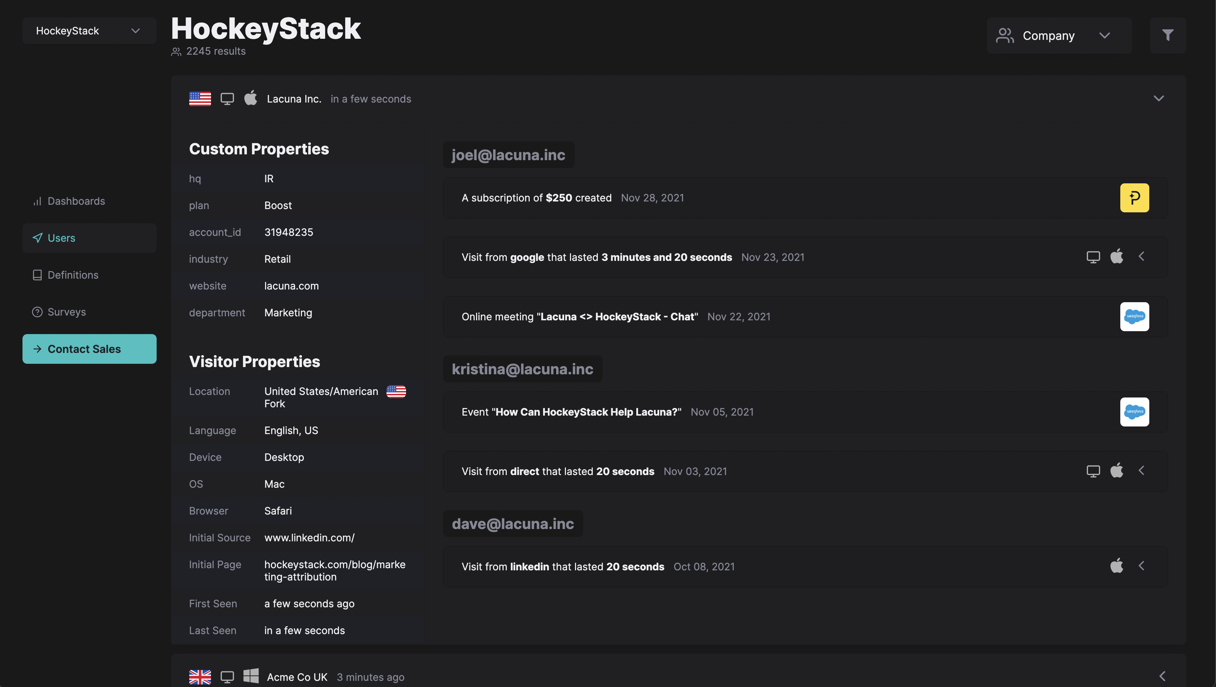The height and width of the screenshot is (687, 1216).
Task: Click the 'How Can HockeyStack Help Lacuna?' event
Action: [x=805, y=412]
